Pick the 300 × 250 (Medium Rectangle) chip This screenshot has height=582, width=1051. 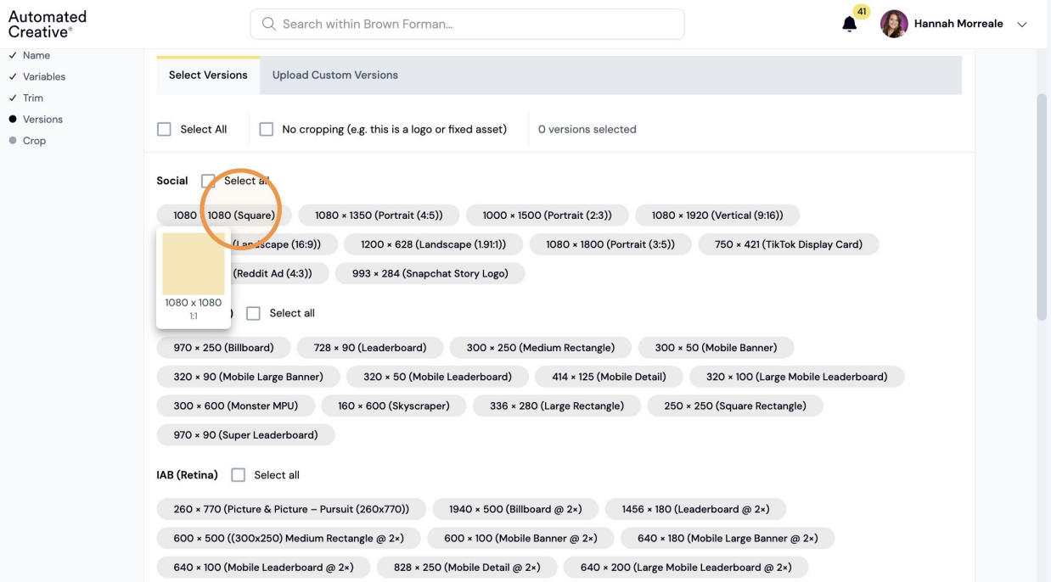(541, 348)
